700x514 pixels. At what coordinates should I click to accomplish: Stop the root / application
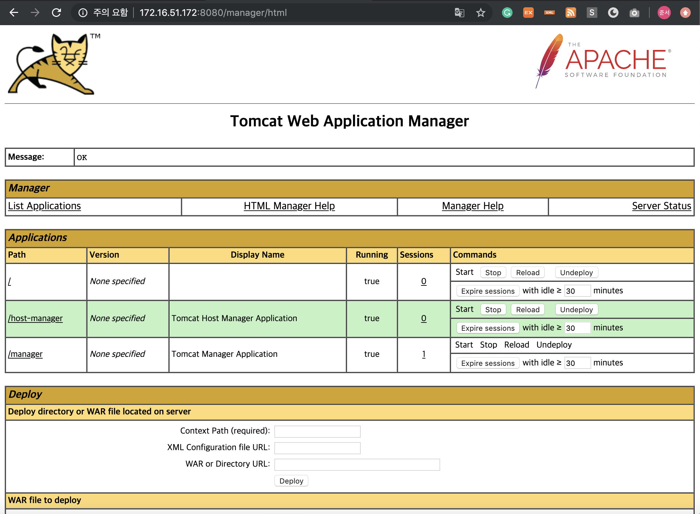493,273
